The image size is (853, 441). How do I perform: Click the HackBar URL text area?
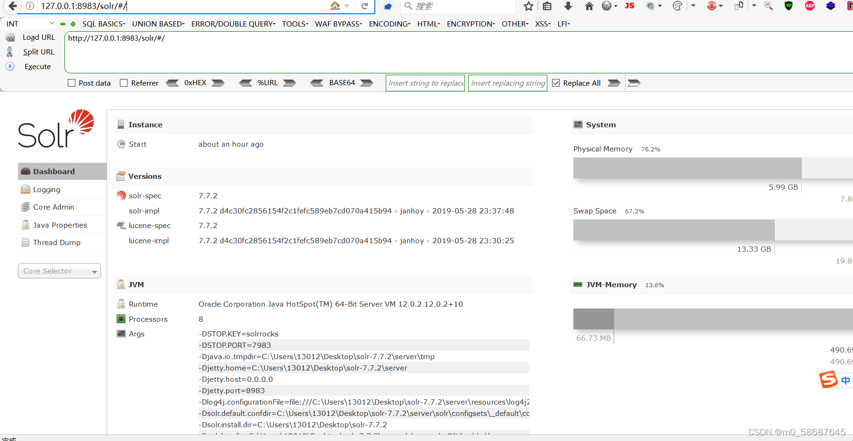pos(459,52)
